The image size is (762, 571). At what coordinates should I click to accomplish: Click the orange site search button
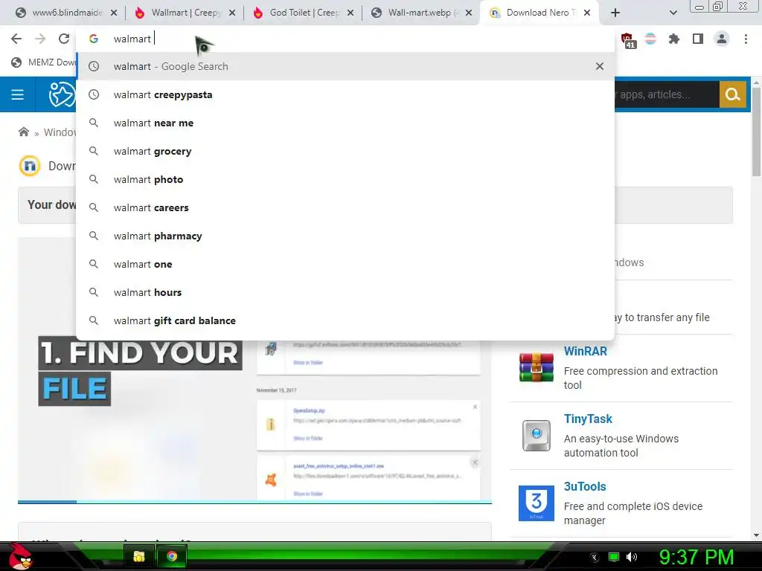(732, 94)
